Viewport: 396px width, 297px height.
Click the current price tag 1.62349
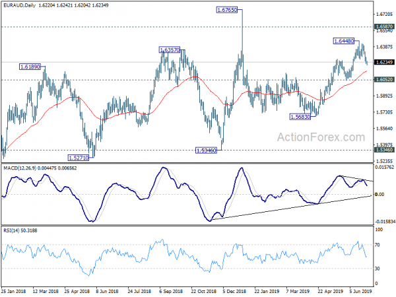[x=384, y=62]
